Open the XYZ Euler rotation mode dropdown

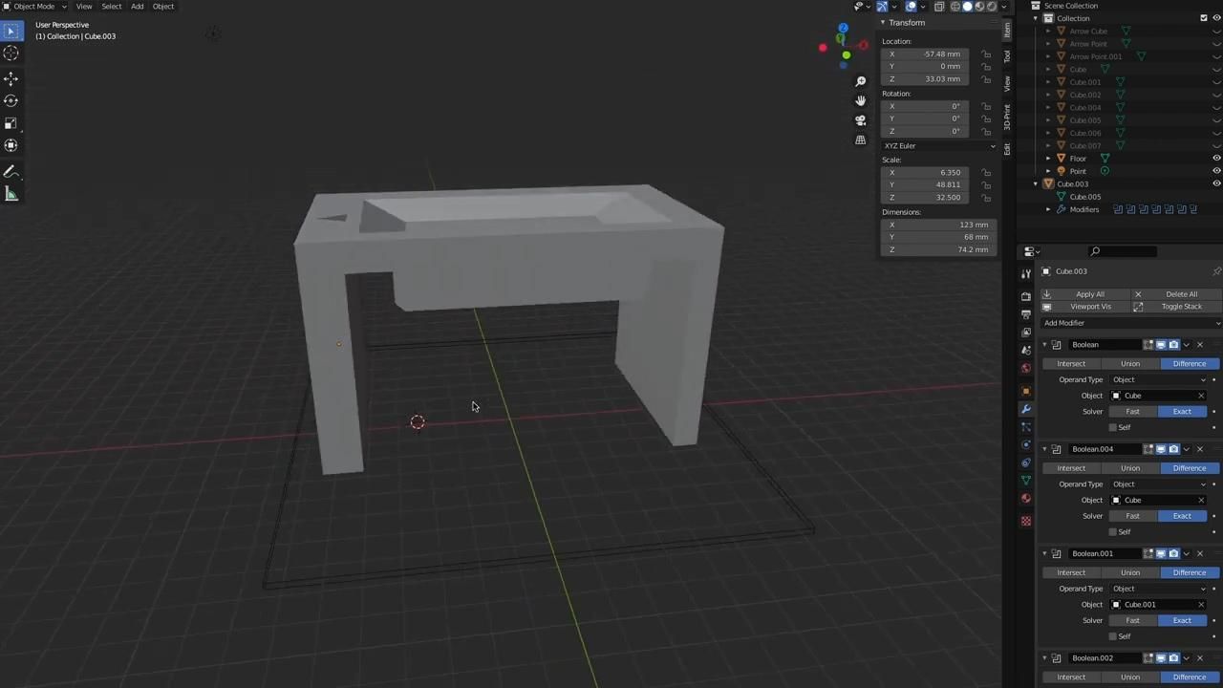tap(938, 146)
